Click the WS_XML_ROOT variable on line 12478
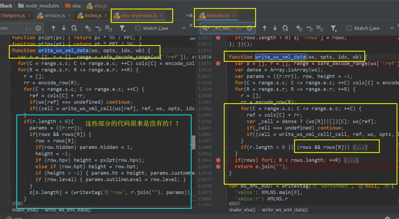Image resolution: width=399 pixels, height=219 pixels. 256,186
